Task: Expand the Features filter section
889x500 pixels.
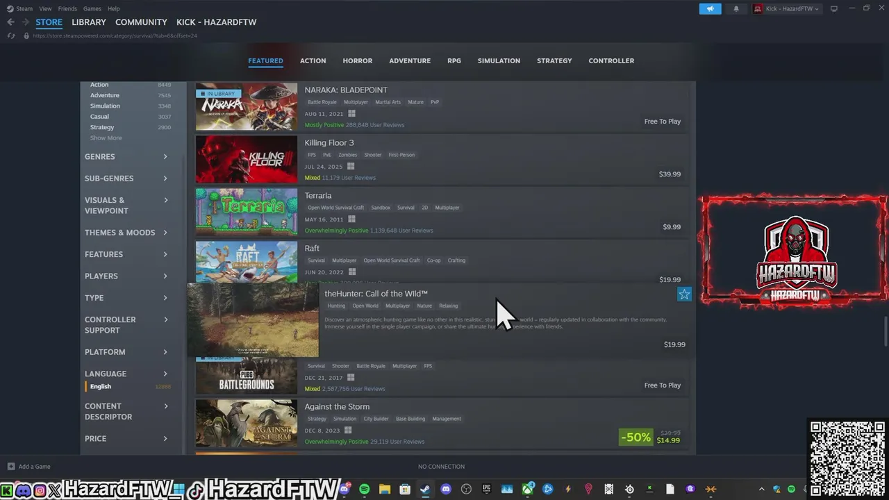Action: click(x=126, y=254)
